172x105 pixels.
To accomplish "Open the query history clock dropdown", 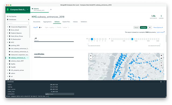I will [40, 27].
